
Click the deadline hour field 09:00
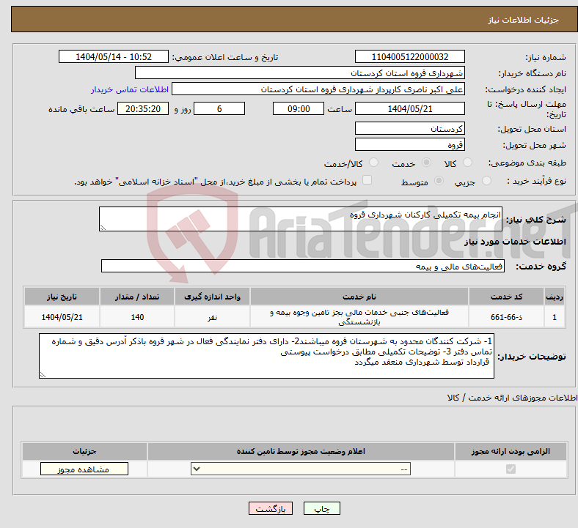299,108
